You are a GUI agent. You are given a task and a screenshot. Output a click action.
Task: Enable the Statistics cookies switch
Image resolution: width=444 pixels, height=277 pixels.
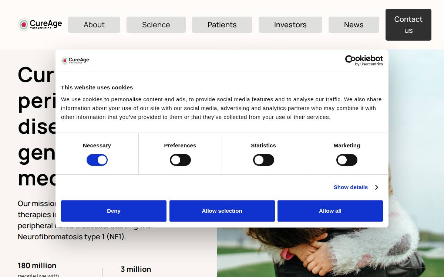click(x=263, y=160)
